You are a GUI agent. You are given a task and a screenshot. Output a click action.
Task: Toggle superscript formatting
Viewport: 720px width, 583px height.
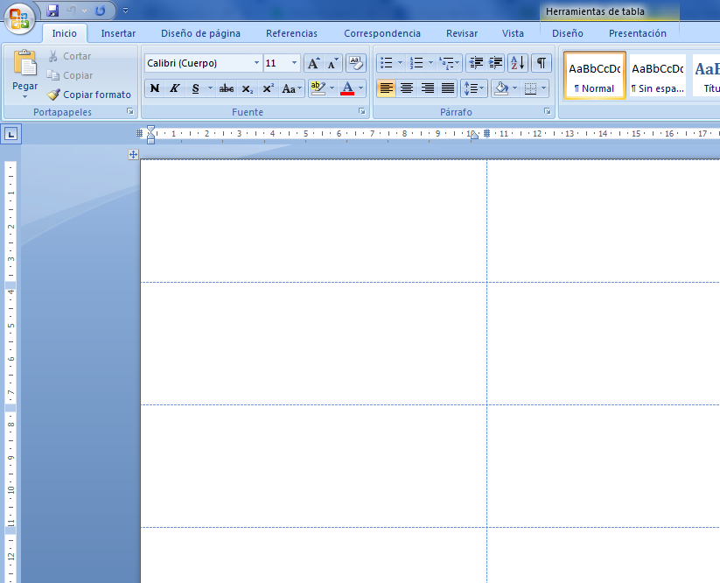pos(269,88)
